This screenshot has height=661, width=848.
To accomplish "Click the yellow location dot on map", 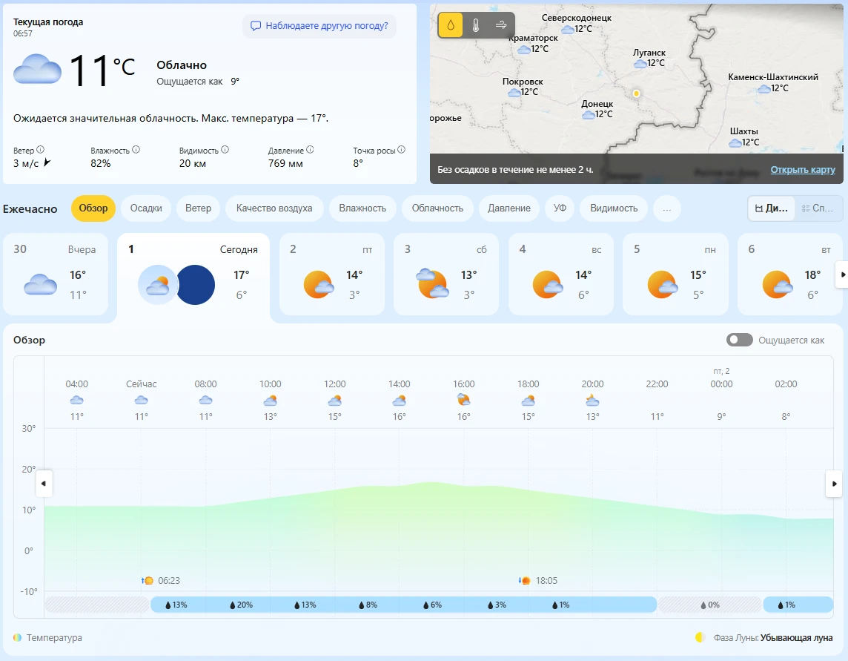I will (637, 93).
